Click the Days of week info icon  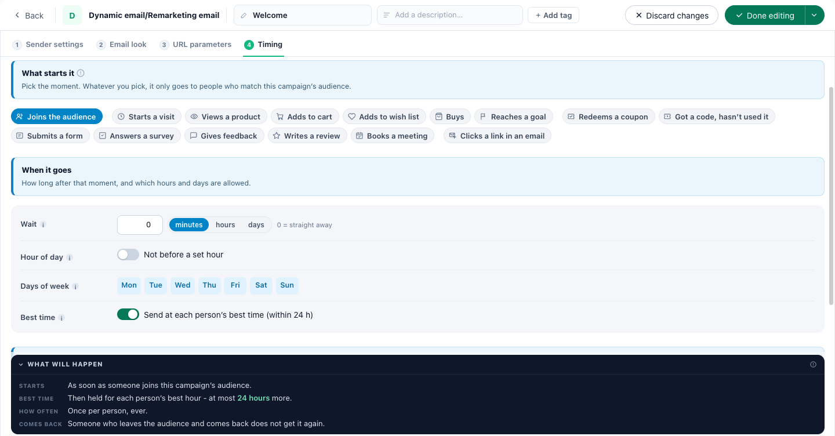pos(75,286)
